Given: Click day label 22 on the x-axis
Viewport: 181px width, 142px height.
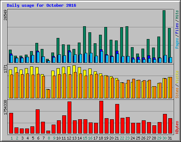Looking at the screenshot, I should 122,138.
